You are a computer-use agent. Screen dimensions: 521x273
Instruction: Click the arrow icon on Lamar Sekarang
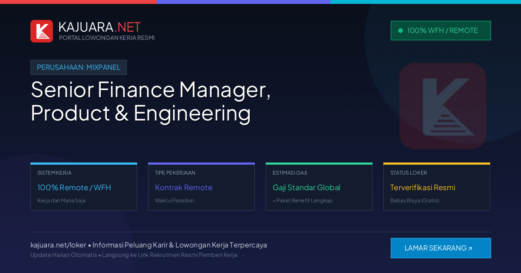click(x=470, y=248)
